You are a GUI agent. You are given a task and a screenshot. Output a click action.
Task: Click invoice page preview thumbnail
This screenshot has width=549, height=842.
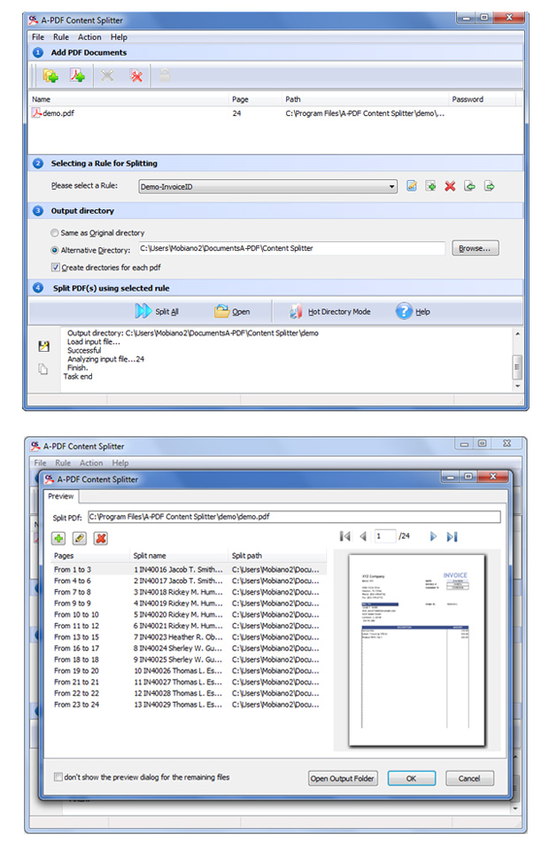coord(417,651)
